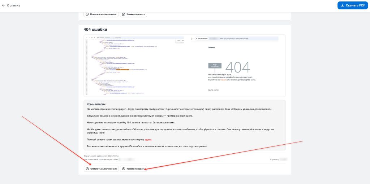Open the source code screenshot thumbnail
The image size is (370, 184).
(134, 66)
